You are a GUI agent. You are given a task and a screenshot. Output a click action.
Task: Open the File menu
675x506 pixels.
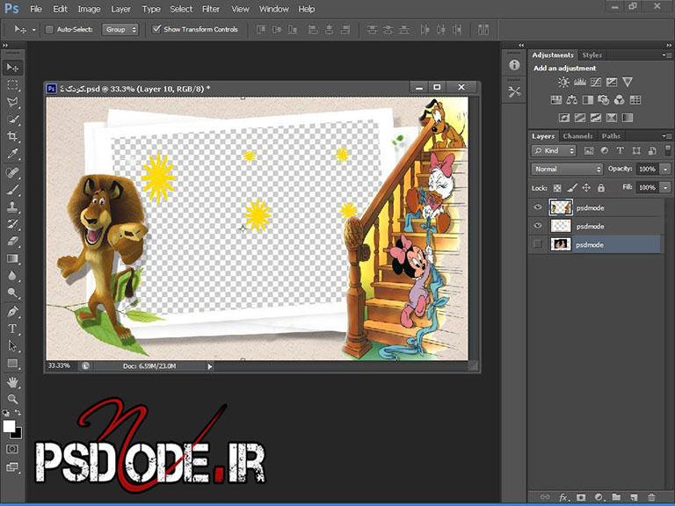36,9
